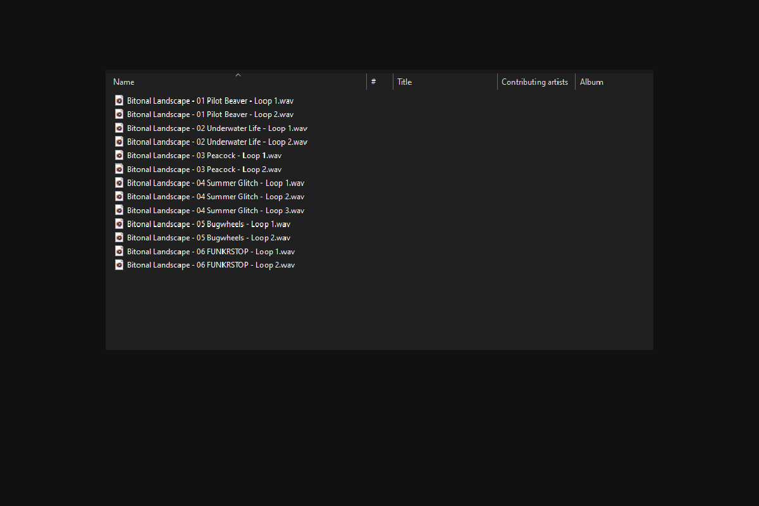Click the file icon of Peacock Loop 1.wav
Viewport: 759px width, 506px height.
pyautogui.click(x=119, y=156)
